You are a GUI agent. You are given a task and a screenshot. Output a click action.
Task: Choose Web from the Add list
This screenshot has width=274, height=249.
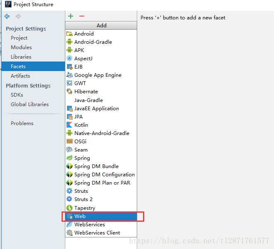(x=101, y=216)
